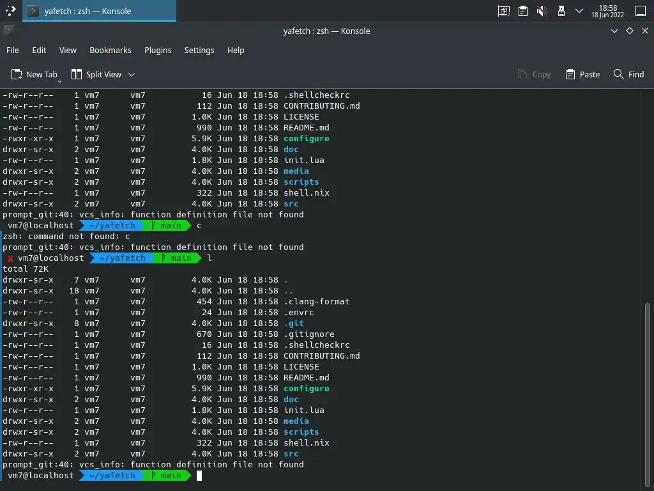Open New Tab dropdown arrow
This screenshot has height=491, width=654.
tap(59, 81)
